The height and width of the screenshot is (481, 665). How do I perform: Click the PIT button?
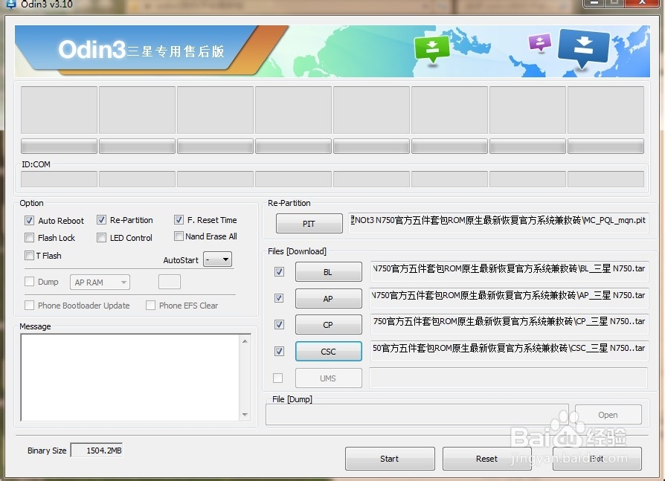309,223
